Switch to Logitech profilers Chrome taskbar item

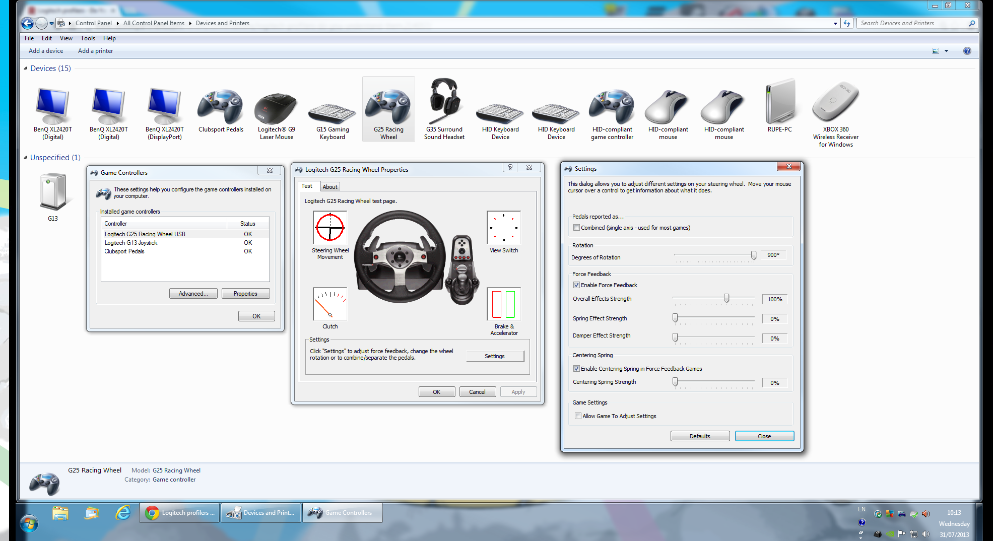coord(179,513)
